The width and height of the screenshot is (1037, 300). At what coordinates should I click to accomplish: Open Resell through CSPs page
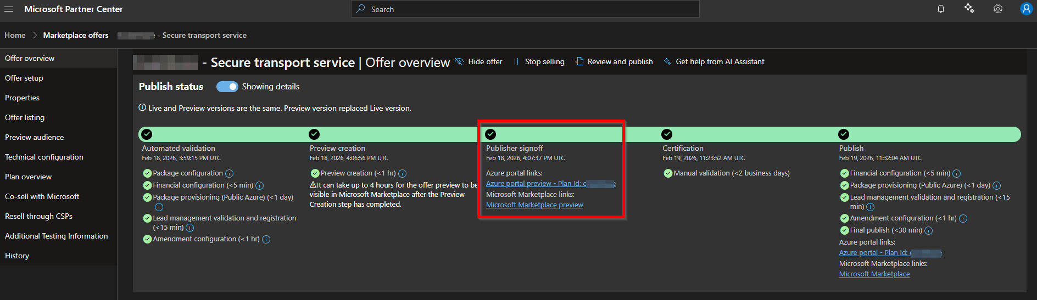(58, 216)
